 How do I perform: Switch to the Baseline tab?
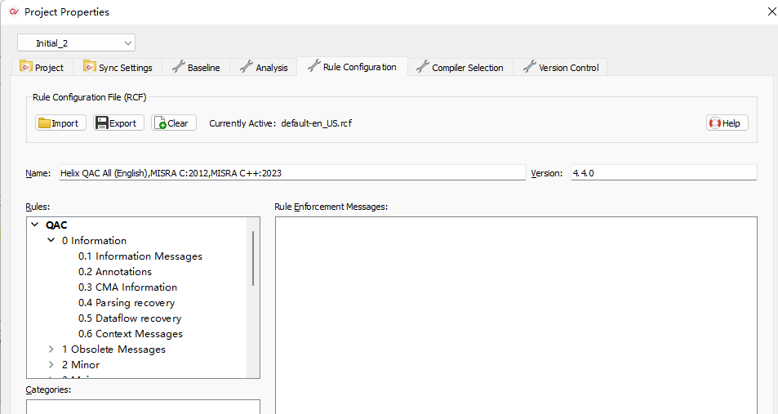click(196, 68)
